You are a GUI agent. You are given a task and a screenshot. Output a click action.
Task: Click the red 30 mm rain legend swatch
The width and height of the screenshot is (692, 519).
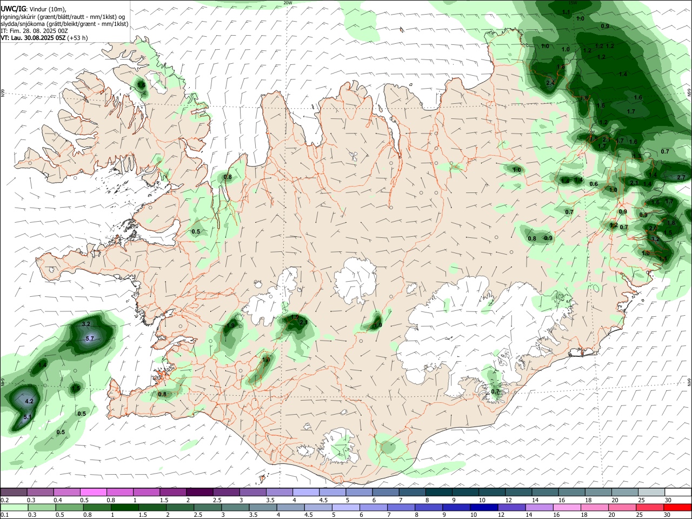coord(677,508)
